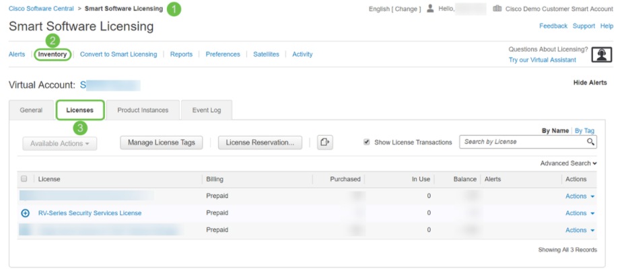Toggle the Show License Transactions checkbox
624x269 pixels.
coord(367,142)
